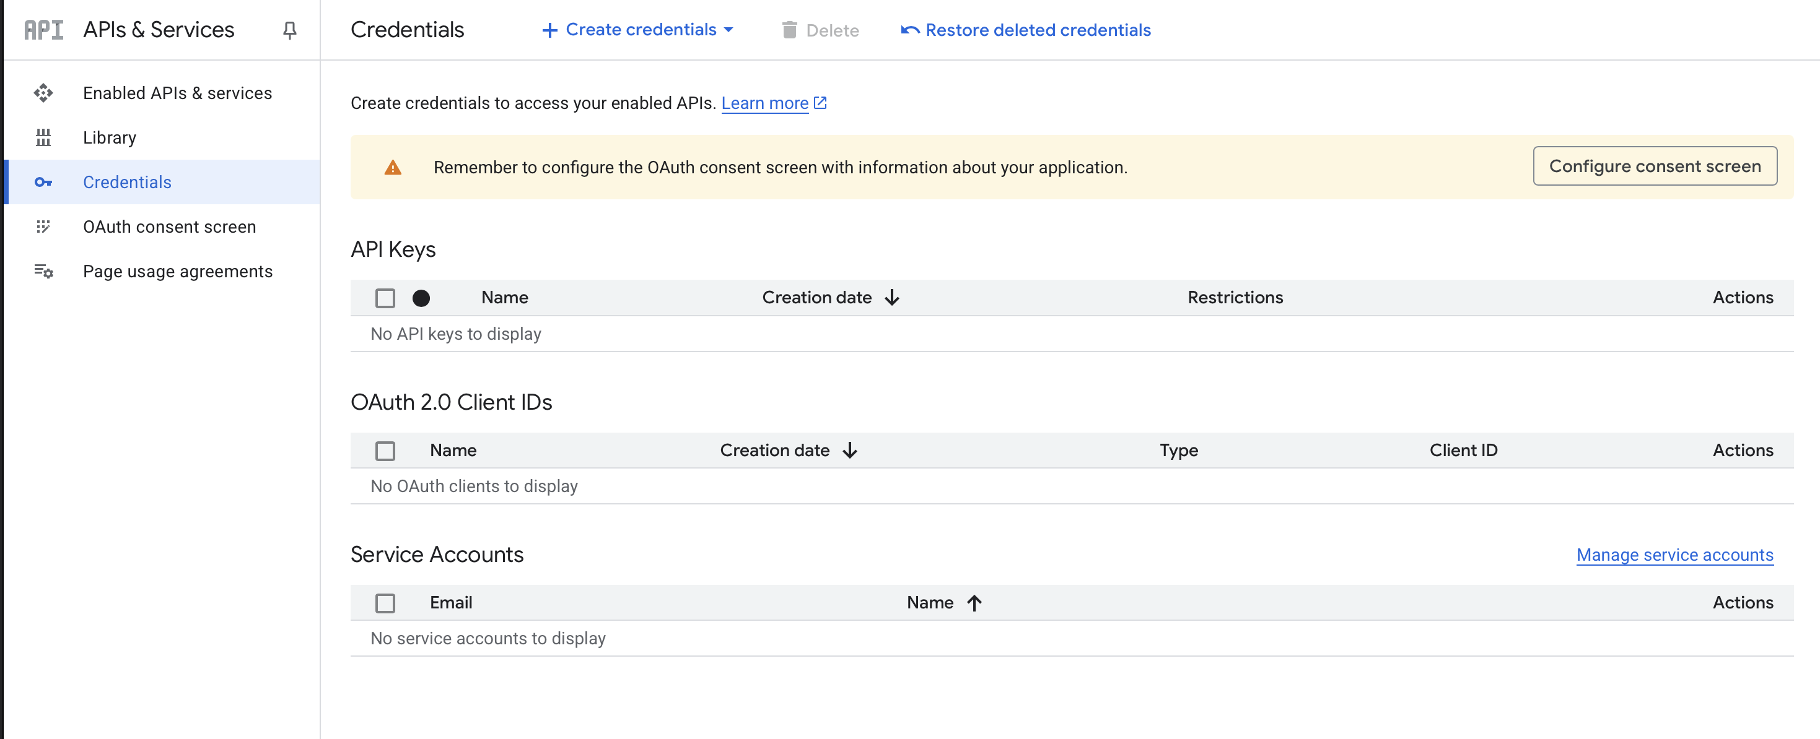Select the Credentials key icon
Viewport: 1820px width, 739px height.
pos(44,181)
